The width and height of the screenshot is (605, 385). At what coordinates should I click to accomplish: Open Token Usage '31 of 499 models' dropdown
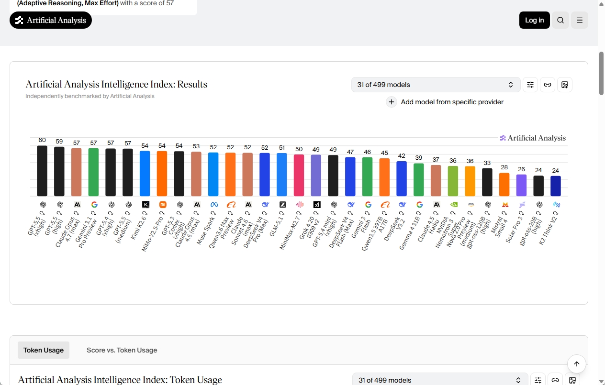tap(440, 380)
